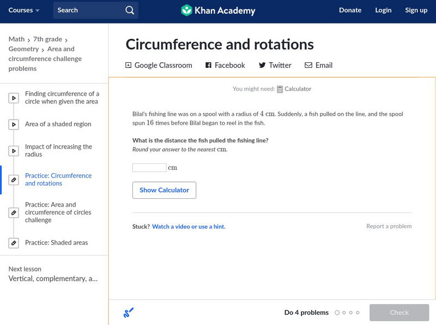Select Impact of increasing the radius lesson
The width and height of the screenshot is (436, 325).
(x=58, y=151)
